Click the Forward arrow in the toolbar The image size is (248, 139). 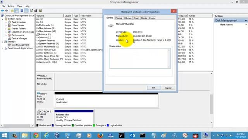click(x=7, y=10)
